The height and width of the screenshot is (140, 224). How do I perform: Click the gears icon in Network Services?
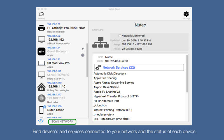(x=98, y=67)
